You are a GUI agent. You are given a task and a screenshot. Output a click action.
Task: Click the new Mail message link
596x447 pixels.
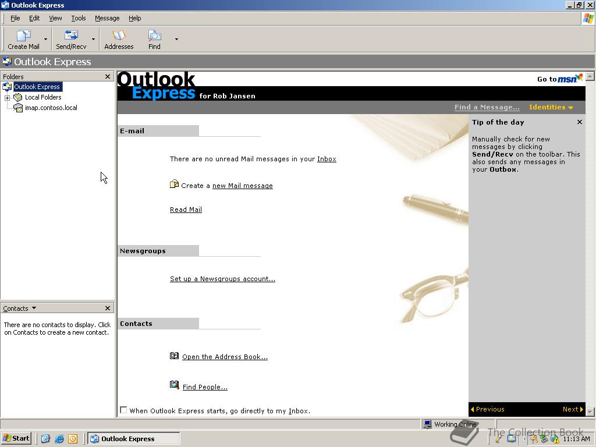coord(243,186)
